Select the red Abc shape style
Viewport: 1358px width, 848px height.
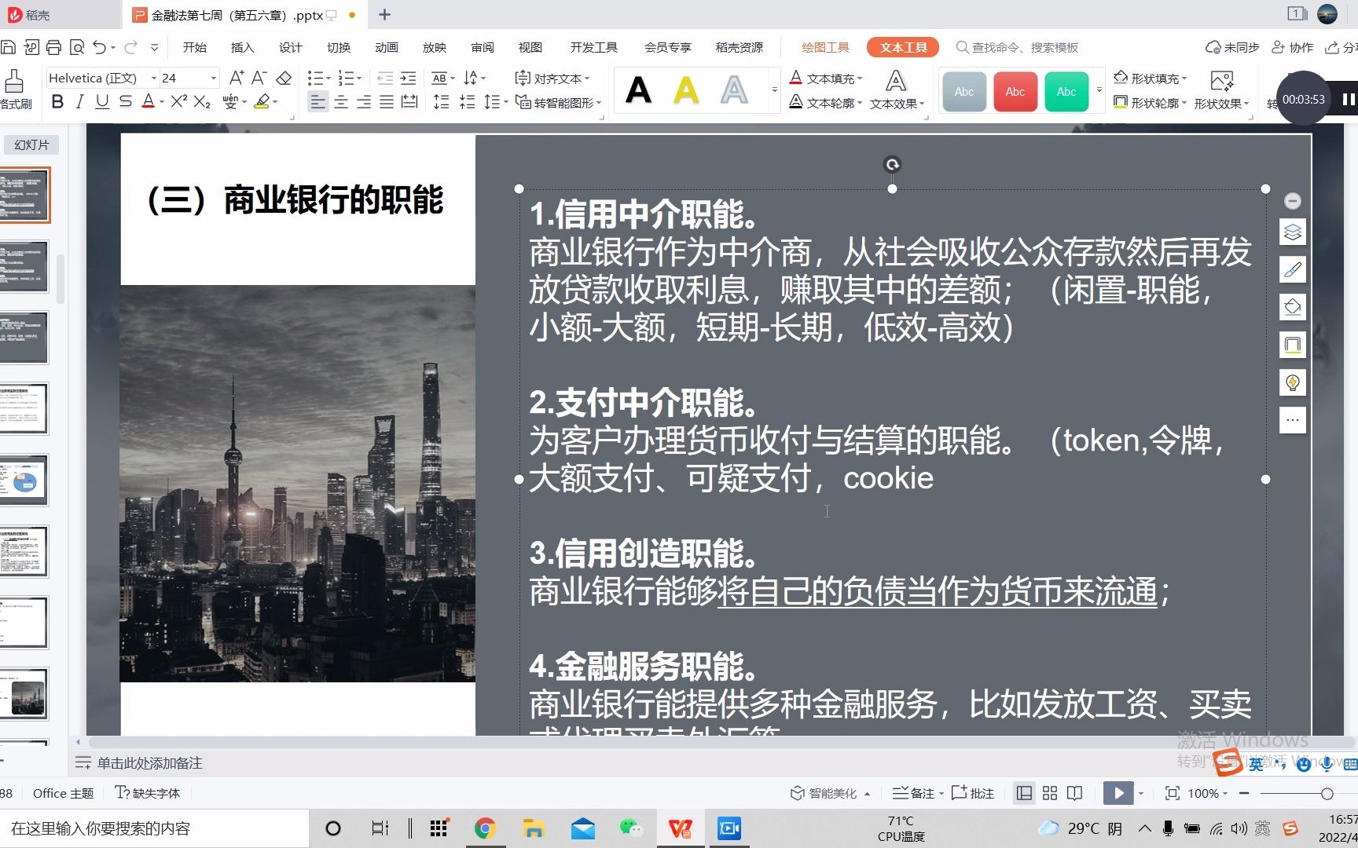(1015, 91)
